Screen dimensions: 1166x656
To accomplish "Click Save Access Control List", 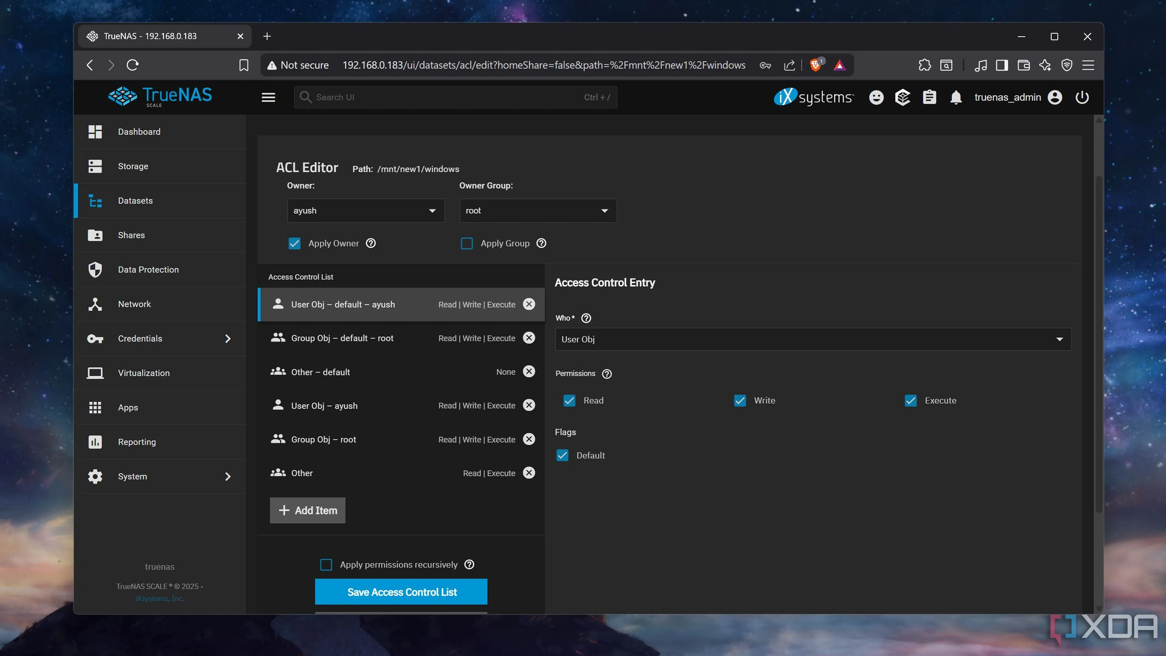I will 401,592.
